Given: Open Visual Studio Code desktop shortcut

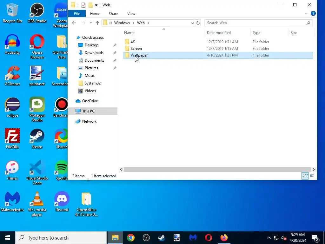Looking at the screenshot, I should coord(37,173).
